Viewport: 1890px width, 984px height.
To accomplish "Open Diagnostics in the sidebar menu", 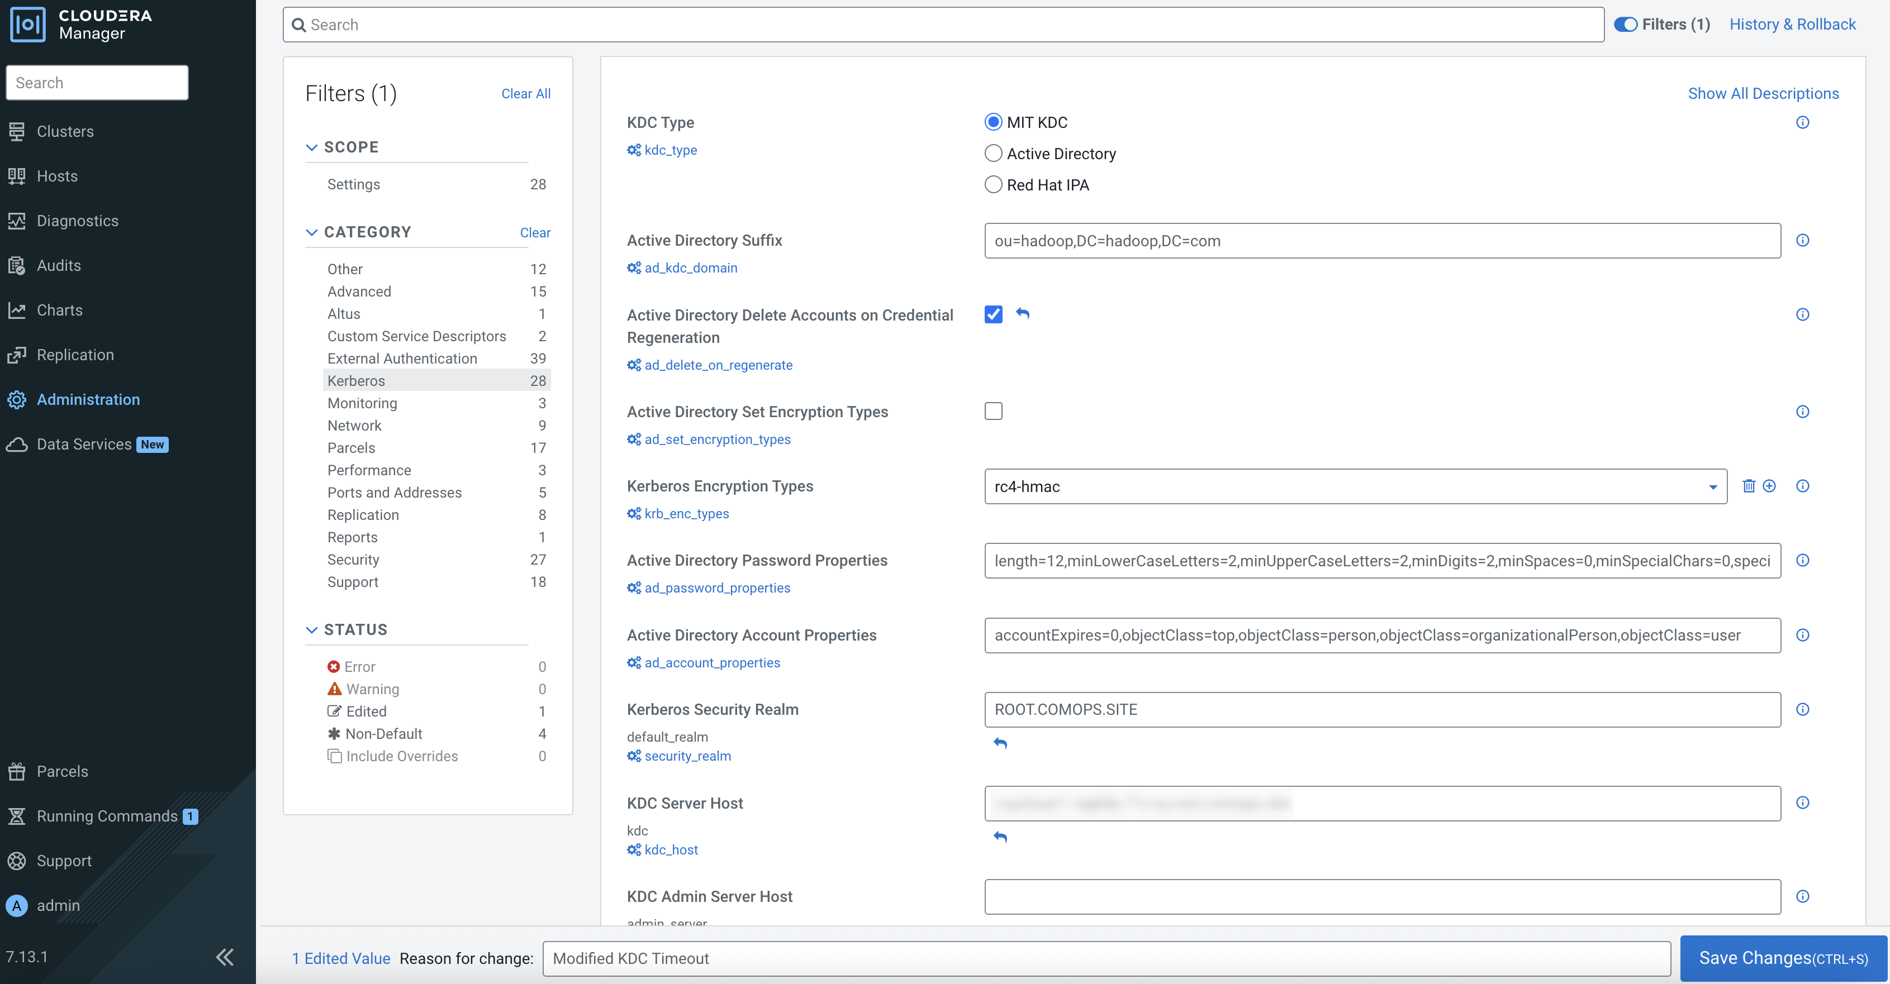I will 77,221.
